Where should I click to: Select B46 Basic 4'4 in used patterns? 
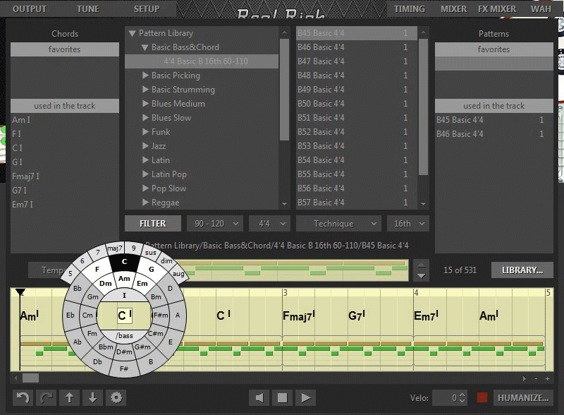494,134
